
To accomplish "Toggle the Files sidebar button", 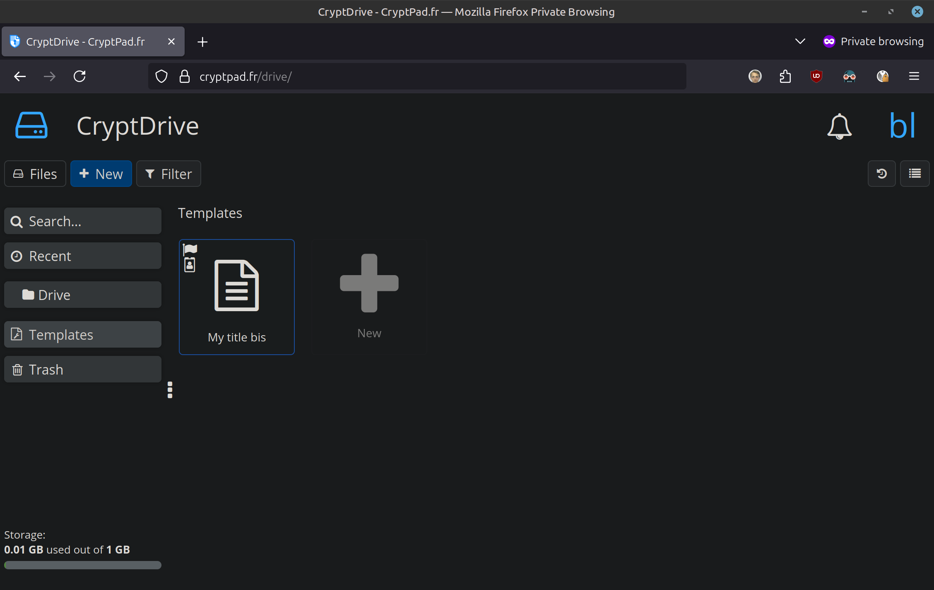I will [35, 174].
